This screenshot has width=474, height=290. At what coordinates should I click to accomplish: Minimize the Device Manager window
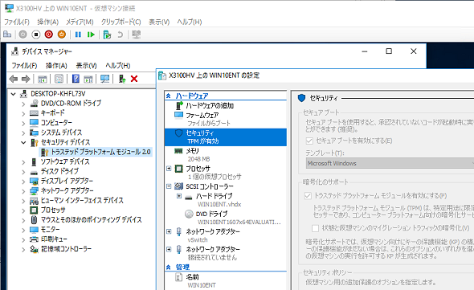click(x=365, y=51)
